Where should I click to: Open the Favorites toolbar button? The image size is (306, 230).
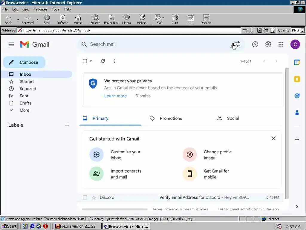point(111,19)
